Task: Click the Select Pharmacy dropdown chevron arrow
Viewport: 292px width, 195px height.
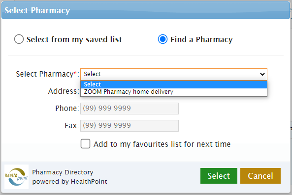Action: 262,74
